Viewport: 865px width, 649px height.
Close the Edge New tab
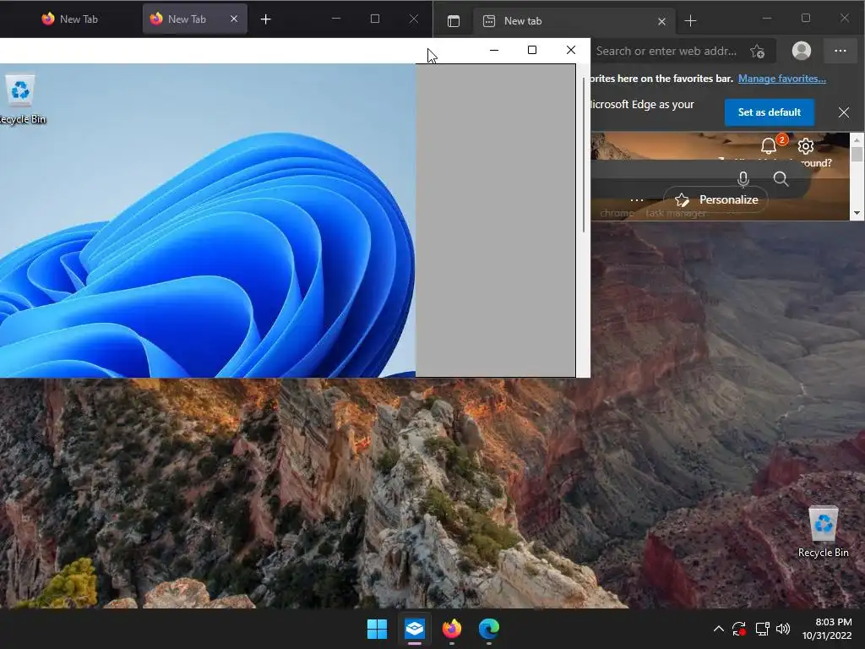pos(661,21)
